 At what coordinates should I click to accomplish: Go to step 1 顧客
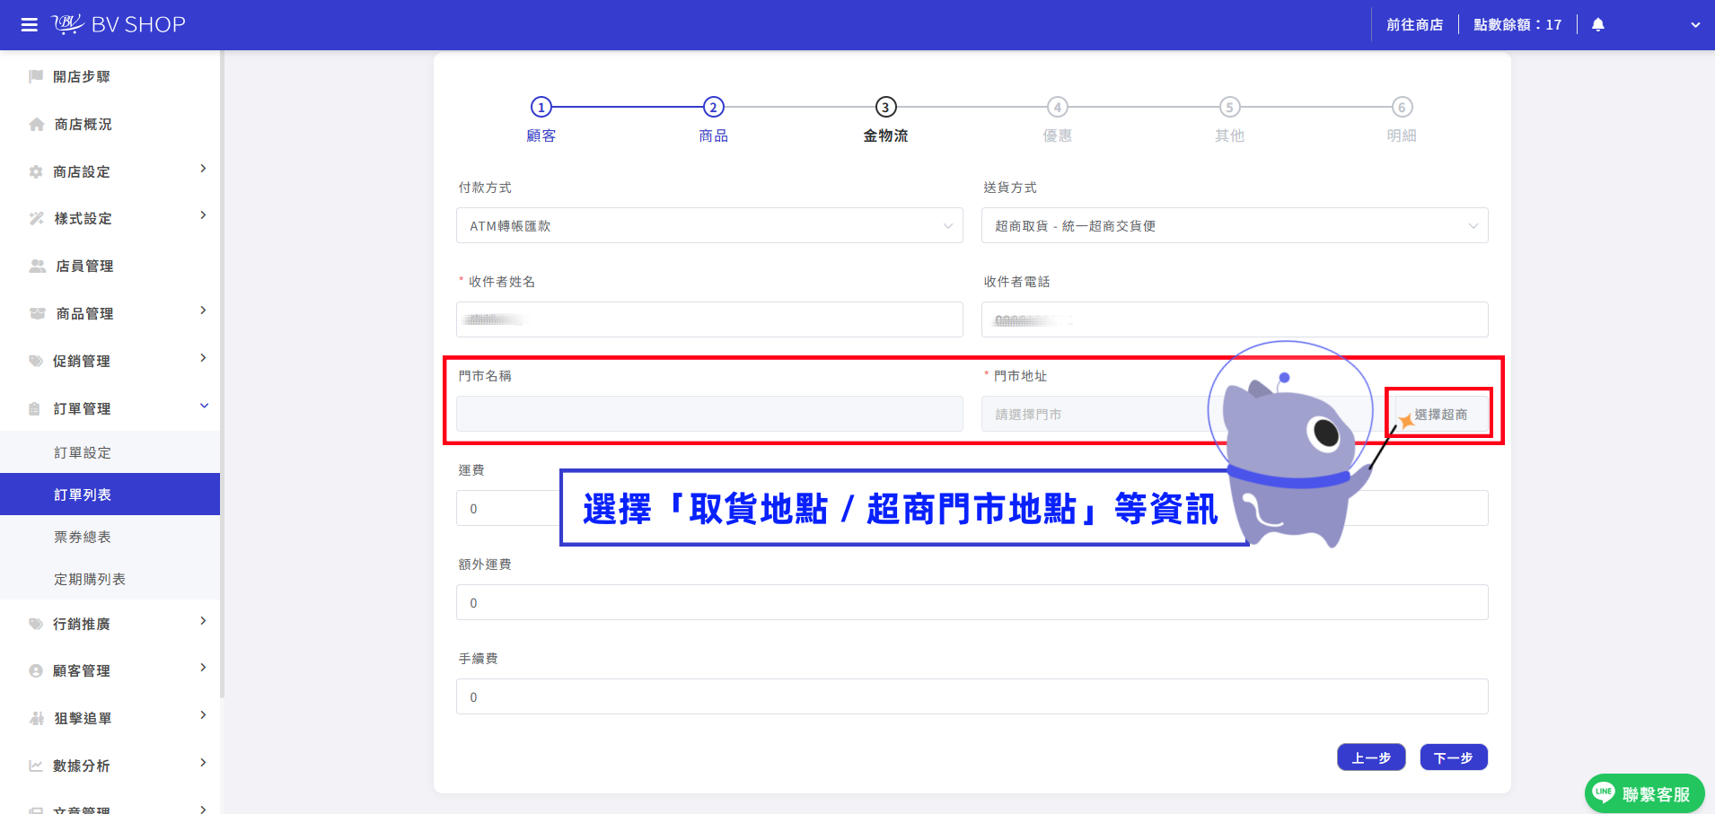541,119
